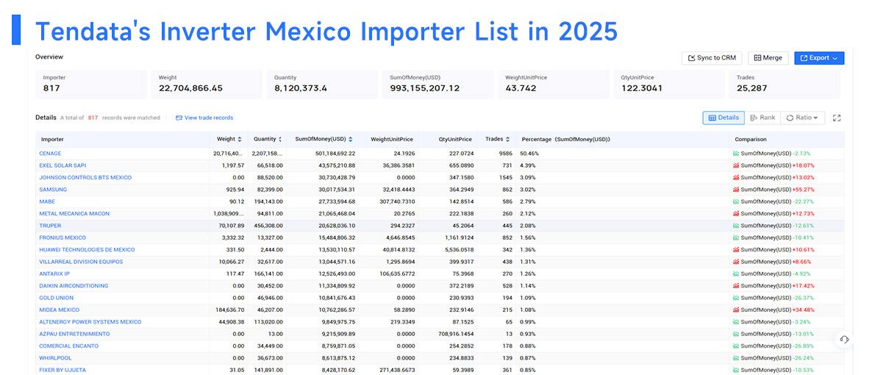Screen dimensions: 875x375
Task: Switch to the Rank view tab
Action: 762,118
